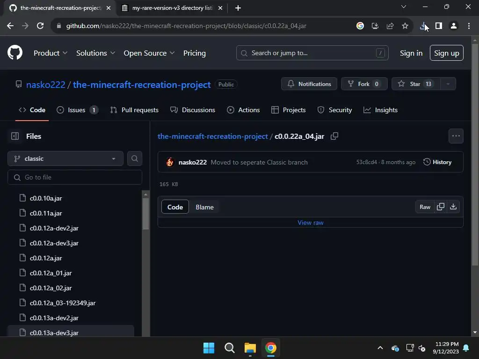Screen dimensions: 479x359
Task: Click the Chrome taskbar icon
Action: click(271, 348)
